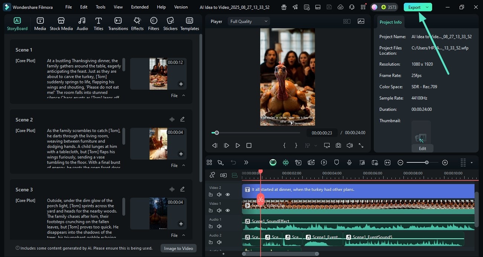Open the Titles tab
Image resolution: width=483 pixels, height=257 pixels.
pos(98,24)
